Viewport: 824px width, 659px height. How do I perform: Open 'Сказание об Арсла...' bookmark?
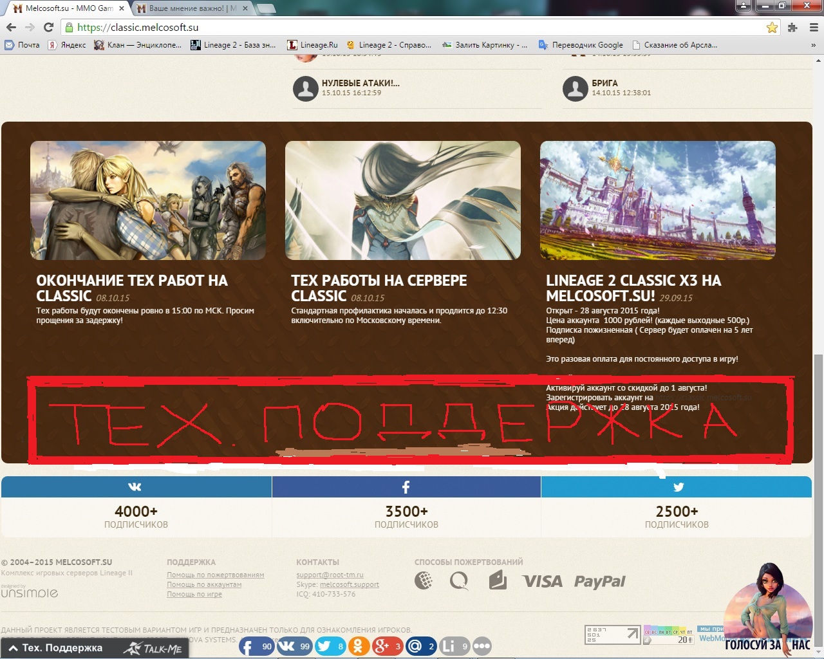[x=675, y=45]
